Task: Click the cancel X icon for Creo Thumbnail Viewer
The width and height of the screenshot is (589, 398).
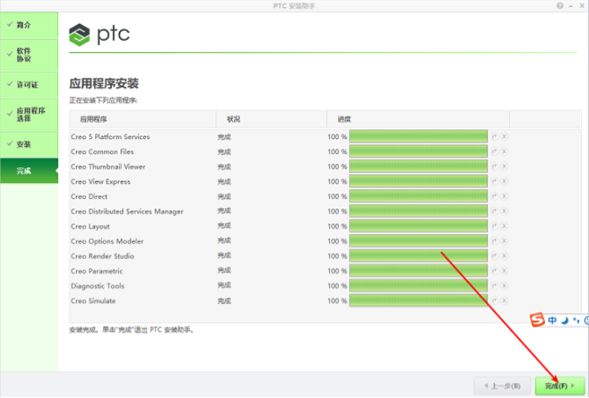Action: tap(504, 166)
